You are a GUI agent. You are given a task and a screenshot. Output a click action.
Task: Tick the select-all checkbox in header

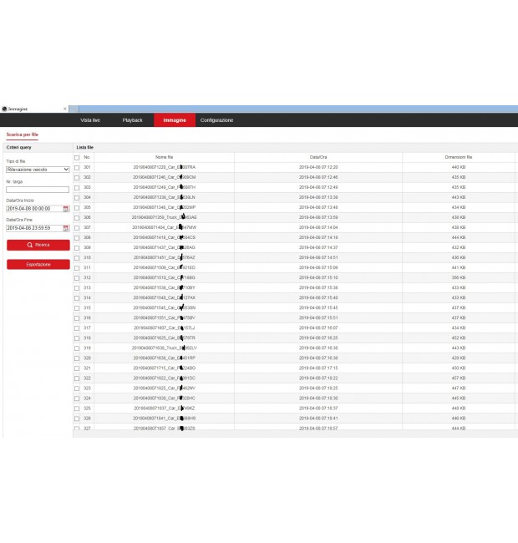click(77, 157)
